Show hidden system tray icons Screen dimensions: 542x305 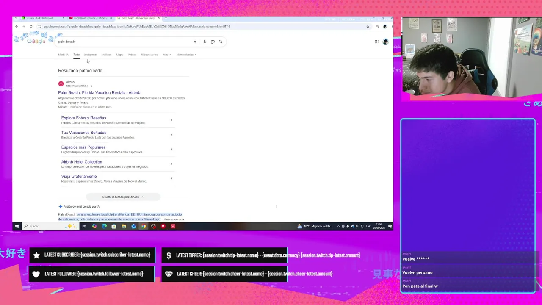point(338,226)
